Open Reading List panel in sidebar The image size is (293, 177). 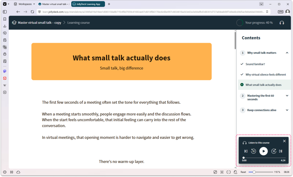click(x=5, y=61)
